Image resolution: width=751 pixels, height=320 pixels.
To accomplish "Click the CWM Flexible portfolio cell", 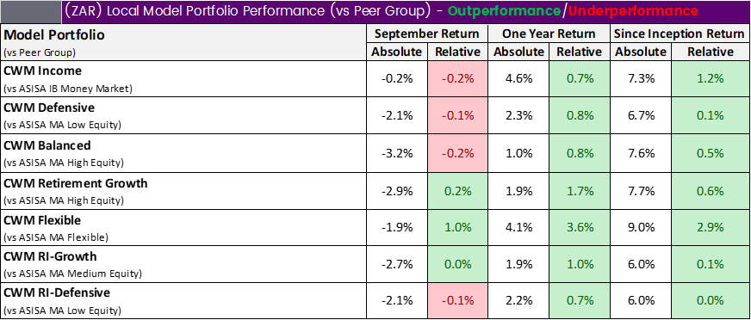I will (183, 228).
